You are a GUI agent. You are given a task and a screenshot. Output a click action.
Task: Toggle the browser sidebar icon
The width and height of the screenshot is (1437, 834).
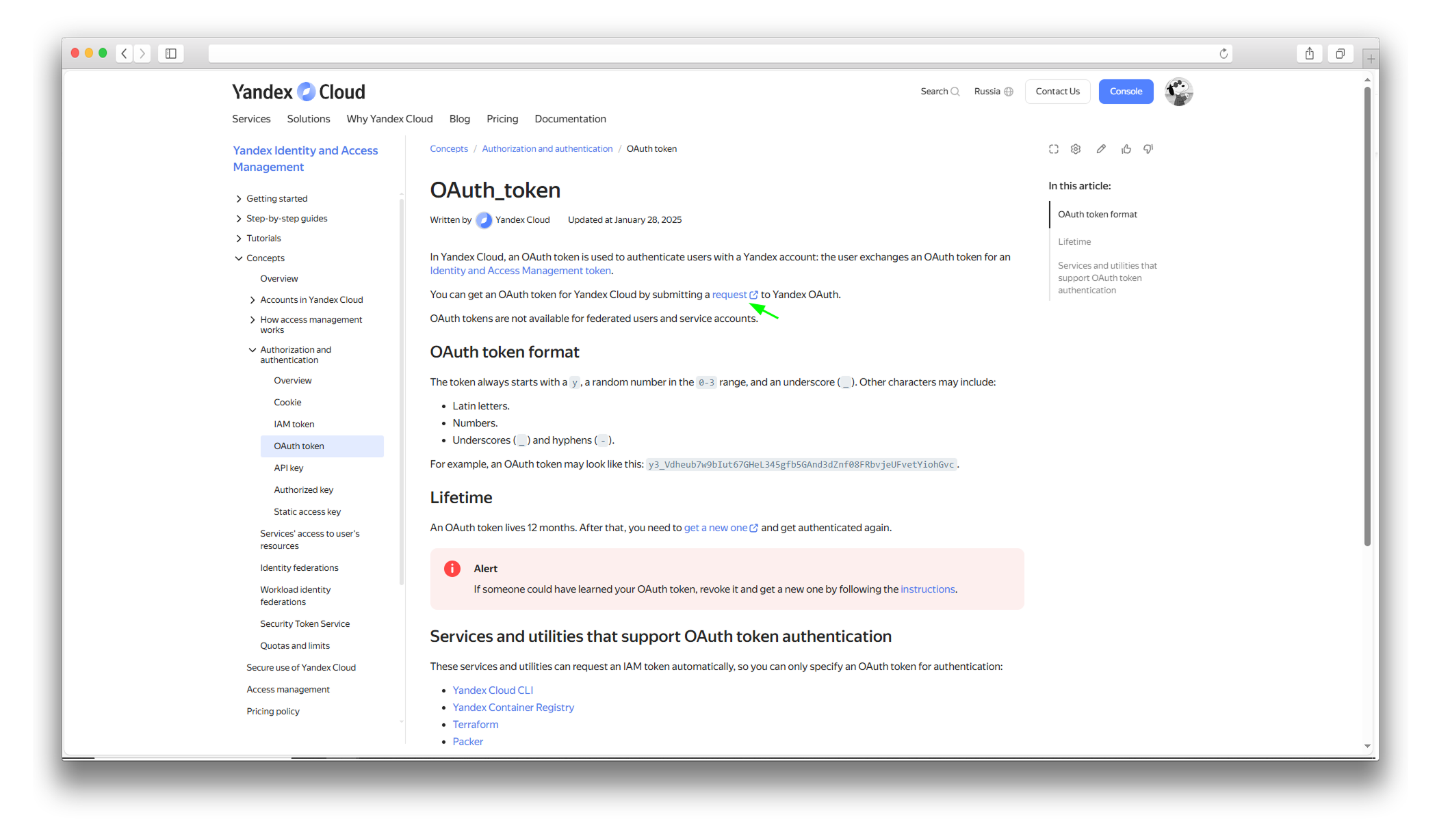click(171, 53)
